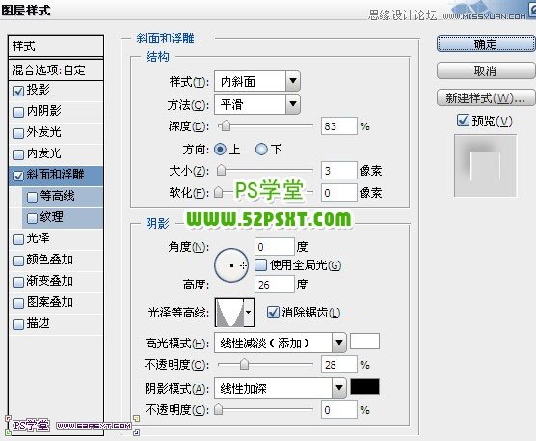The image size is (536, 441).
Task: Enable the 等高线 contour checkbox
Action: 32,197
